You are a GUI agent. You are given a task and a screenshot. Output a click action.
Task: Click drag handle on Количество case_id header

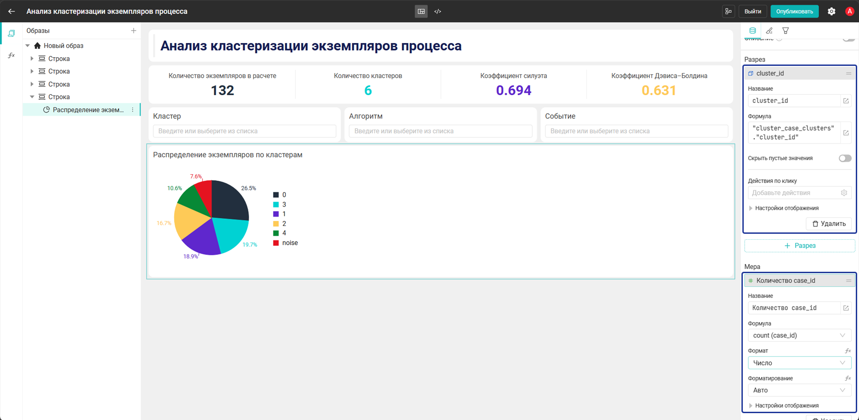[x=848, y=280]
